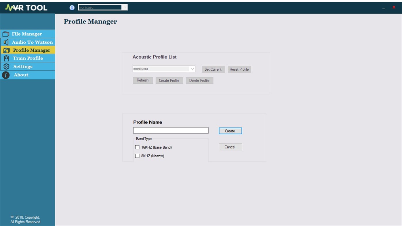Click the user avatar icon in the header
Viewport: 402px width, 226px height.
[x=72, y=7]
